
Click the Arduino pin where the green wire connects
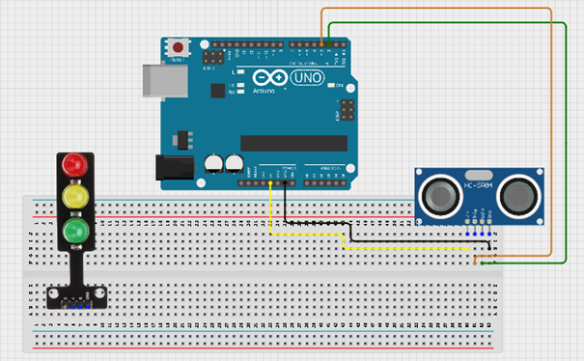[x=329, y=44]
